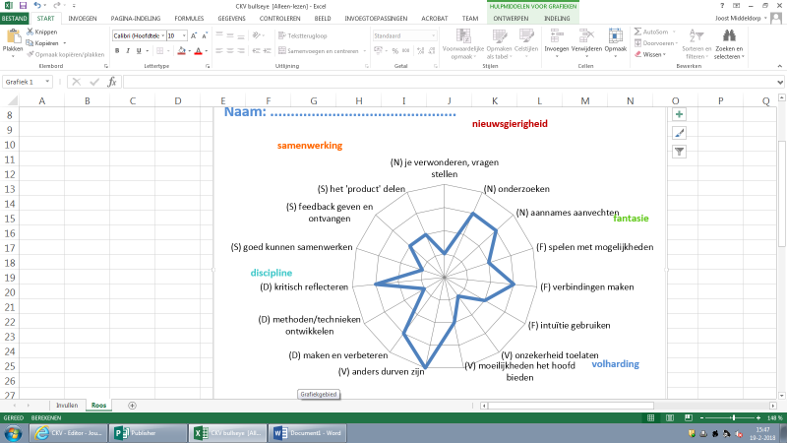Screen dimensions: 787x443
Task: Open Lettertype dialog launcher
Action: [x=208, y=66]
